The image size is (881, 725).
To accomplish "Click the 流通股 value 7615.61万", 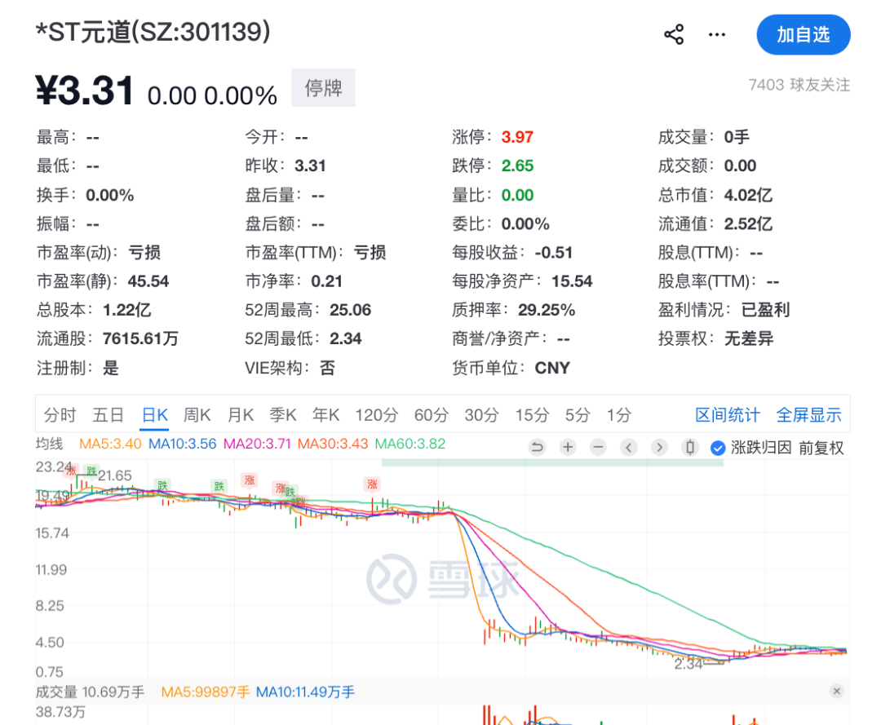I will (x=140, y=338).
